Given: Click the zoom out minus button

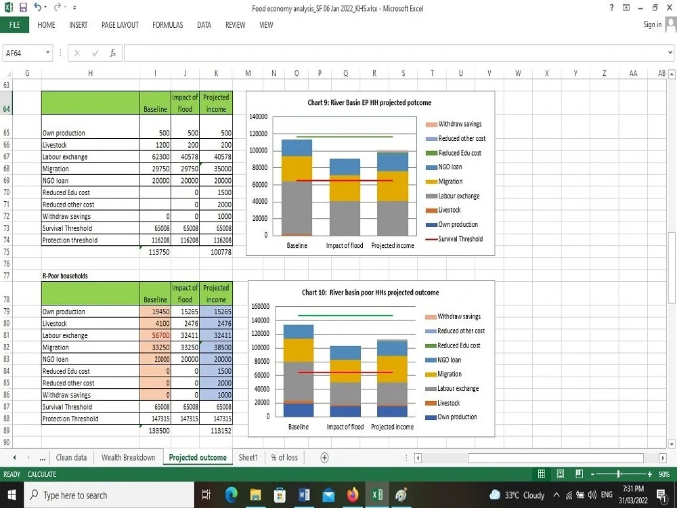Looking at the screenshot, I should [593, 474].
